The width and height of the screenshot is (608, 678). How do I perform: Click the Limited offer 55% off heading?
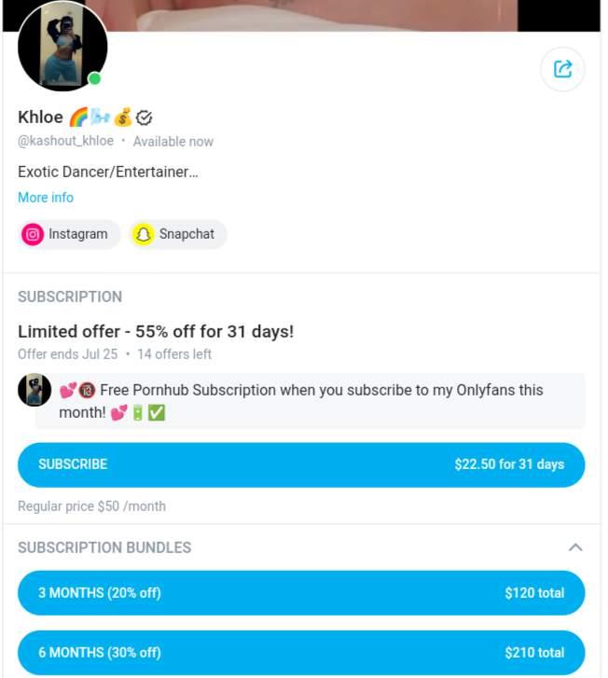pos(156,332)
